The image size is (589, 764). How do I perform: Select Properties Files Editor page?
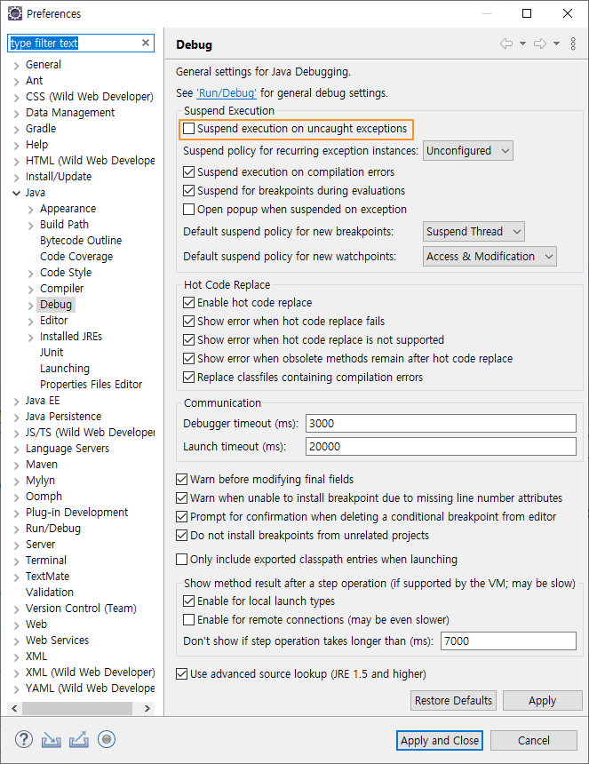click(92, 385)
